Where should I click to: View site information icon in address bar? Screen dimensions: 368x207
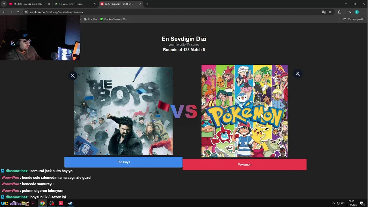26,12
